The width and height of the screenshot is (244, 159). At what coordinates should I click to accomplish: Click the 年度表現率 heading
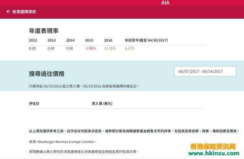44,31
